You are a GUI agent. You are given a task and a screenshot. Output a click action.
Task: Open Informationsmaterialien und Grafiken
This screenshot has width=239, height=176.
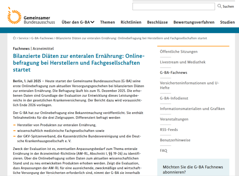tap(192, 109)
